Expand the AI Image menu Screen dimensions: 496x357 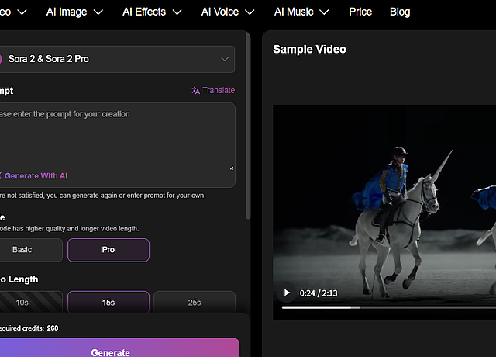(x=77, y=12)
